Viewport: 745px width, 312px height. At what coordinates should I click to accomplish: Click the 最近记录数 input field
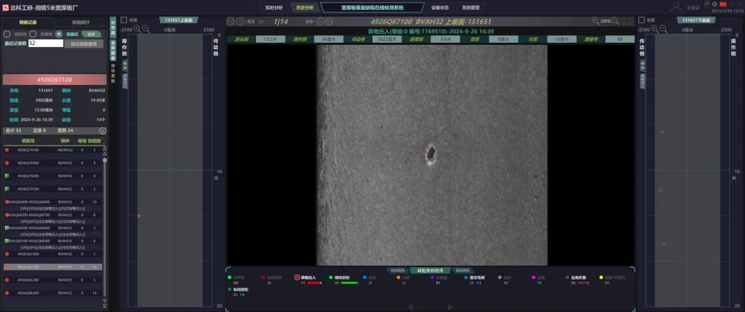point(46,43)
